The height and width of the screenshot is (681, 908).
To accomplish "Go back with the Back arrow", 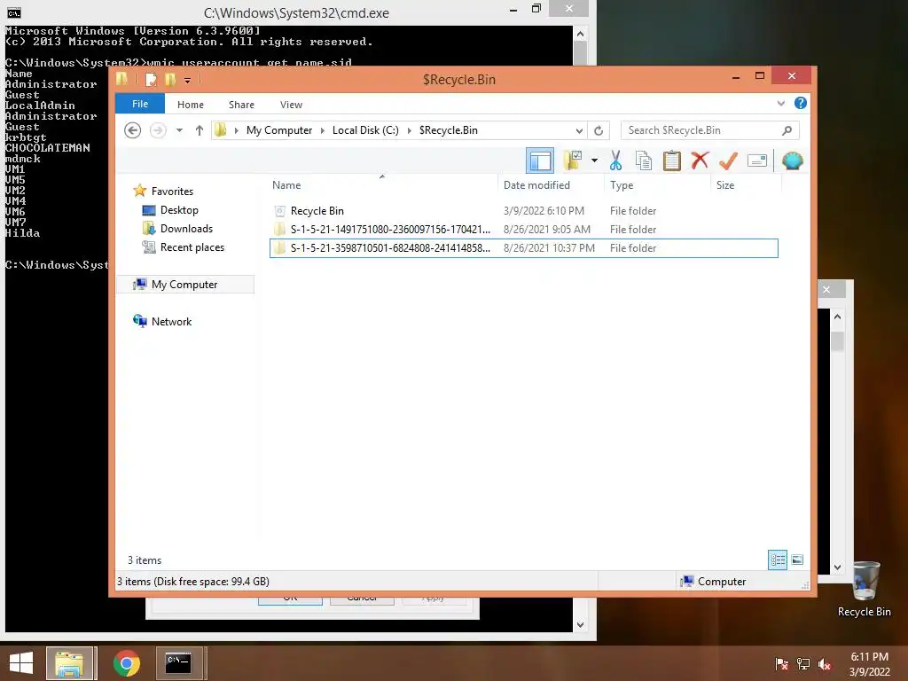I will pos(133,130).
